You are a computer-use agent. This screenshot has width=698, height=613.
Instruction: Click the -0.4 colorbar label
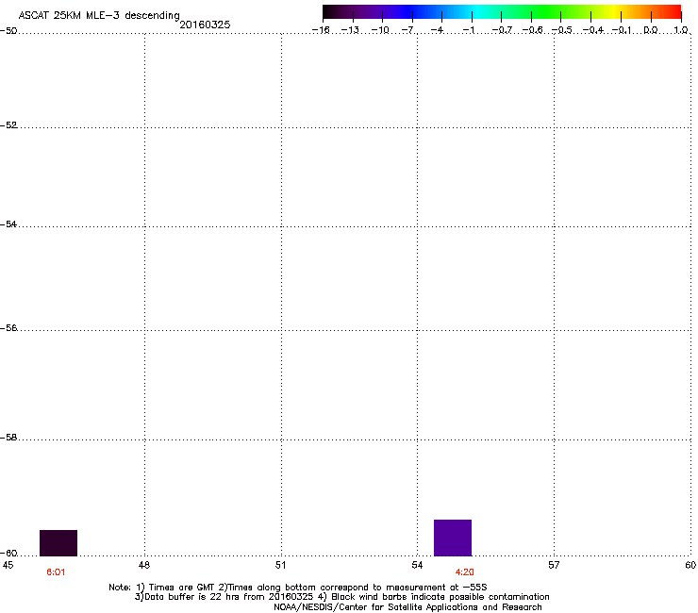pos(592,30)
